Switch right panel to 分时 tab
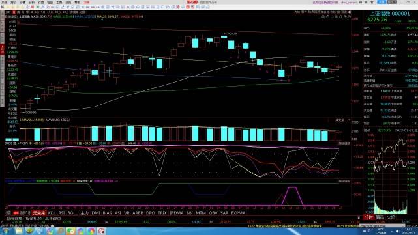The image size is (418, 235). [368, 217]
